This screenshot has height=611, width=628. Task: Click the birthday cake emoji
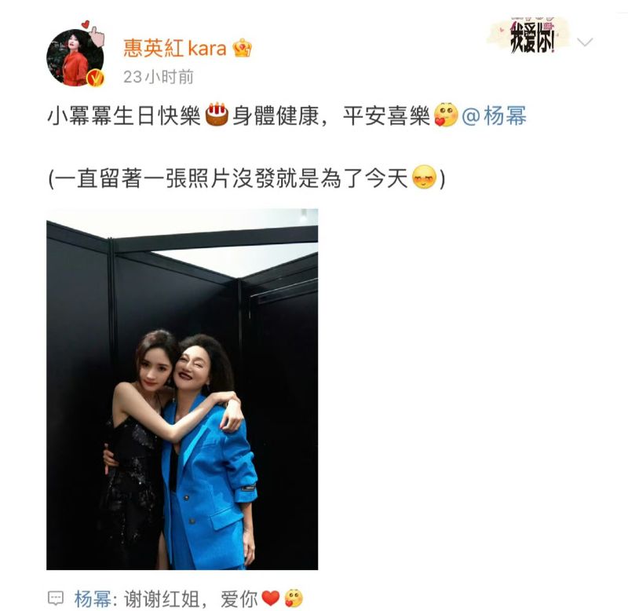(217, 115)
